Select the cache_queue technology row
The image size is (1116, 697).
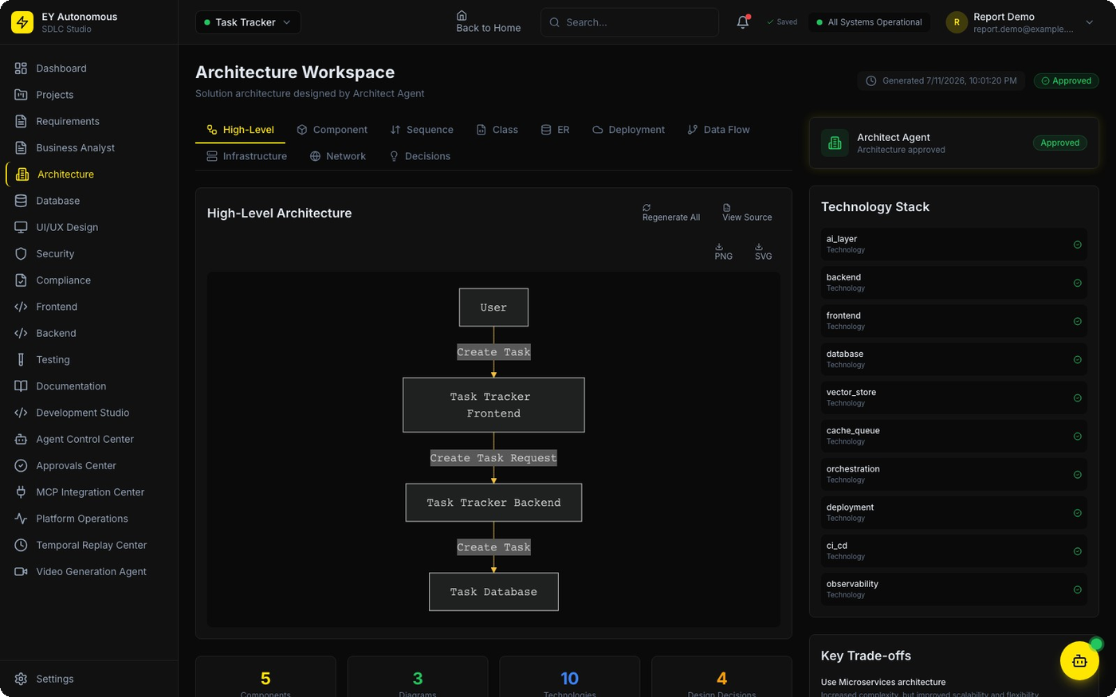954,436
